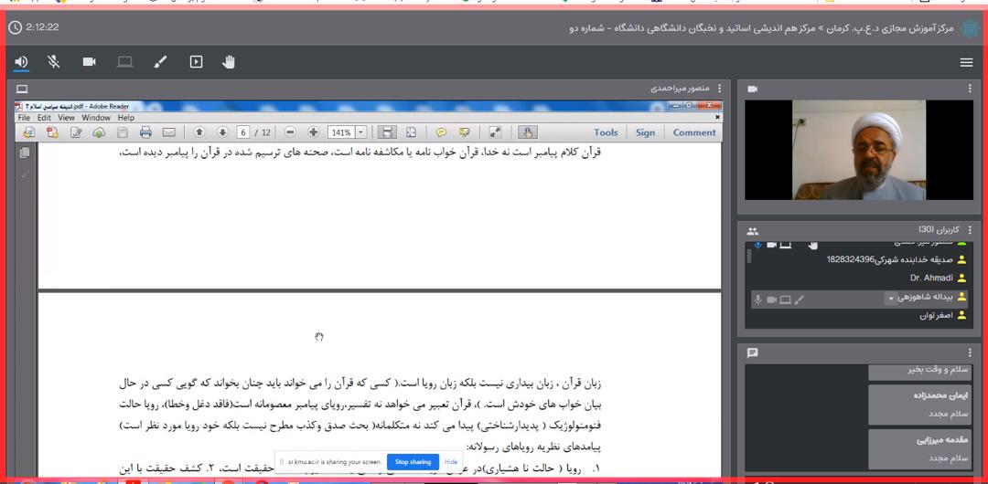Viewport: 988px width, 484px height.
Task: Open the hamburger main menu
Action: click(x=966, y=62)
